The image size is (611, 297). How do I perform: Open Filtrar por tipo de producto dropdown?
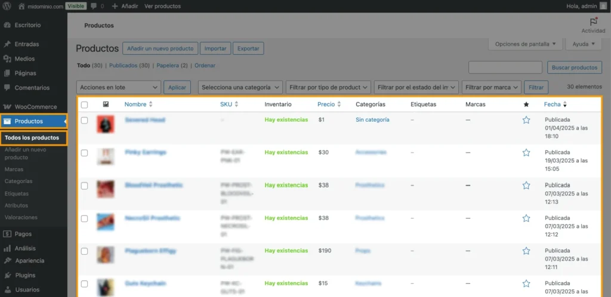(329, 88)
